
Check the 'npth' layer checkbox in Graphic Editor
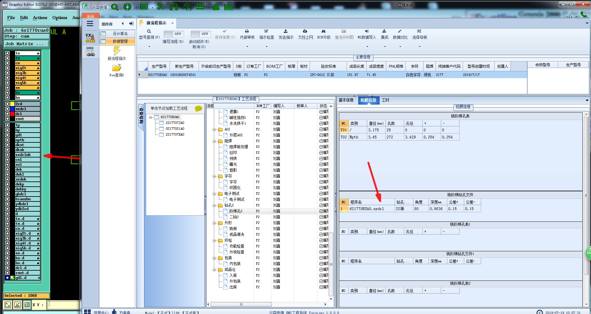tap(7, 140)
